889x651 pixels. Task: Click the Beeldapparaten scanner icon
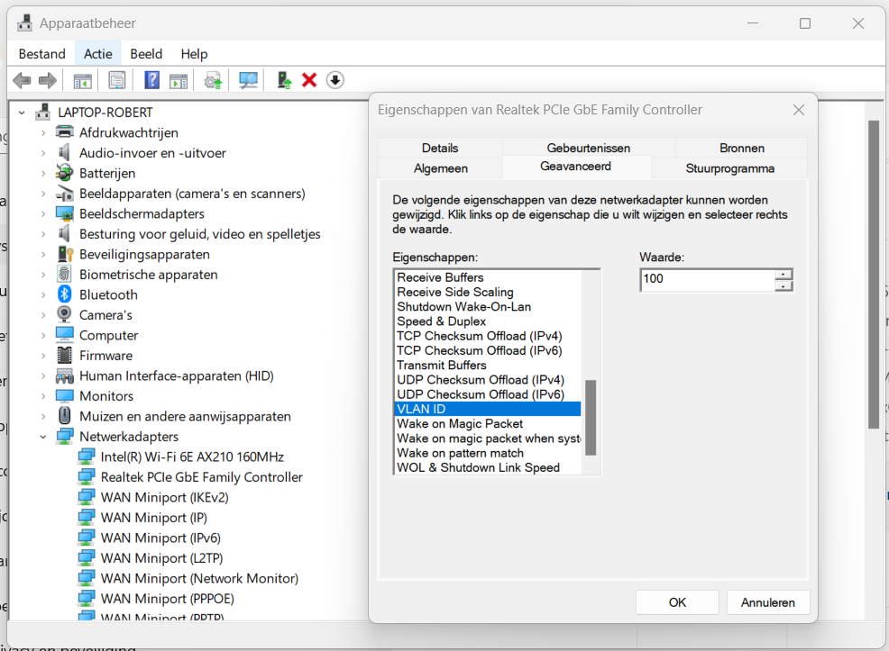[65, 193]
